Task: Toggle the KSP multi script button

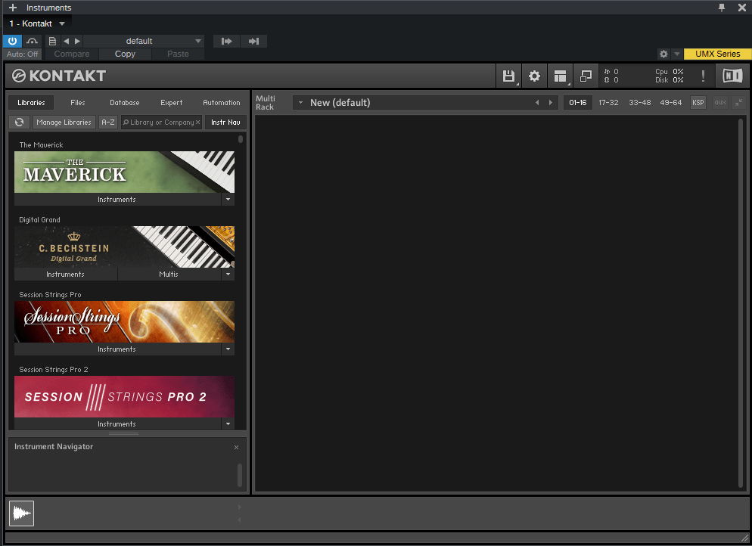Action: [x=698, y=103]
